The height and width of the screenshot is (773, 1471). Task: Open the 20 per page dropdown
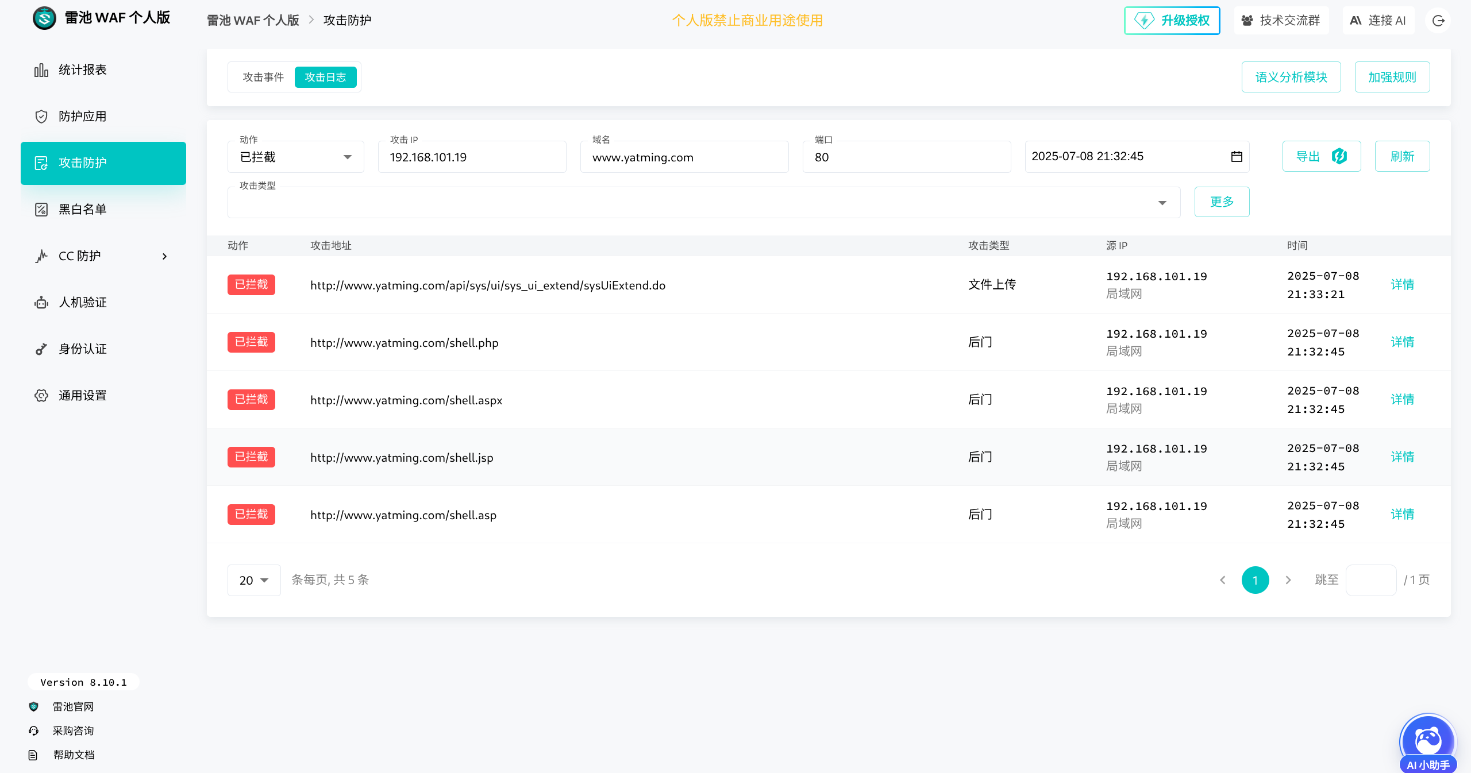(253, 580)
